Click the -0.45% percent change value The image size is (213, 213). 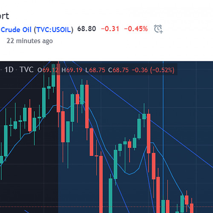[136, 29]
